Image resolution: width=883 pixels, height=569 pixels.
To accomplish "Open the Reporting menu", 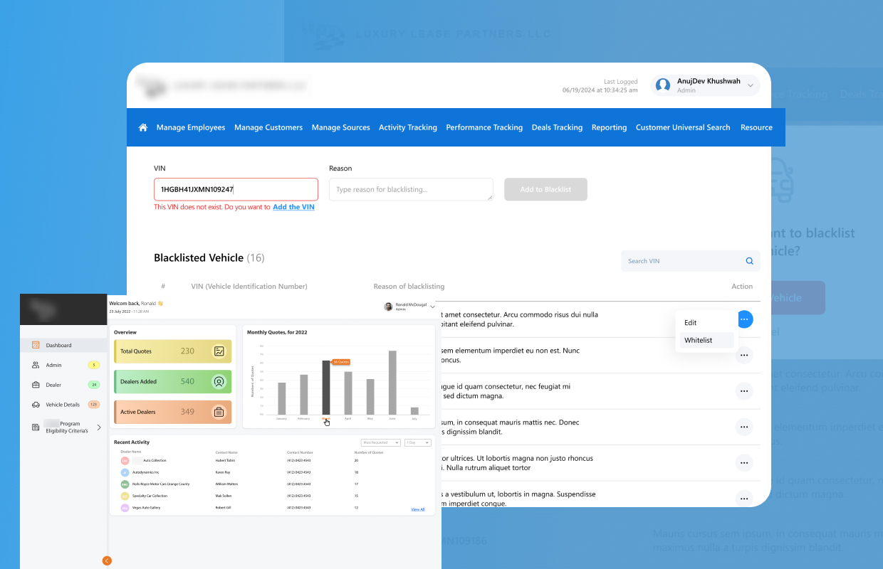I will pyautogui.click(x=609, y=127).
